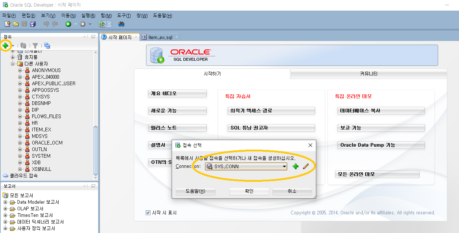Screen dimensions: 459x233
Task: Click green plus icon in 접속 선택 dialog
Action: [x=296, y=166]
